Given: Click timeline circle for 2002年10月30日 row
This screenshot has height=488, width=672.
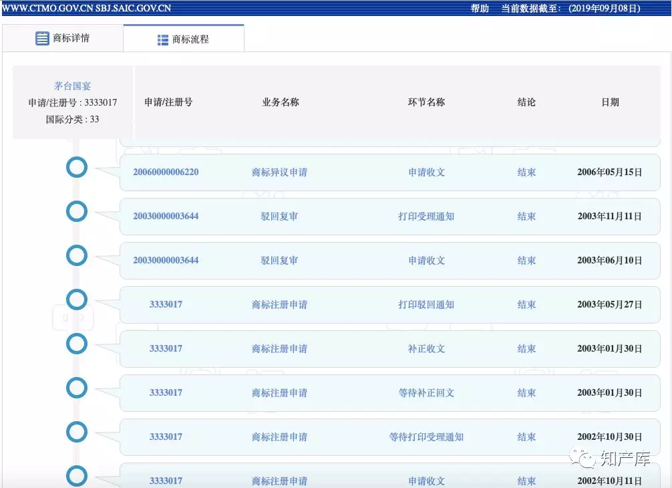Looking at the screenshot, I should (x=77, y=433).
